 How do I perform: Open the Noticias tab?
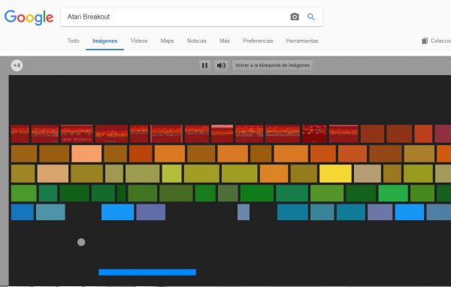point(197,41)
